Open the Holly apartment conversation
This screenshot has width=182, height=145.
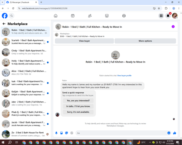pyautogui.click(x=25, y=63)
